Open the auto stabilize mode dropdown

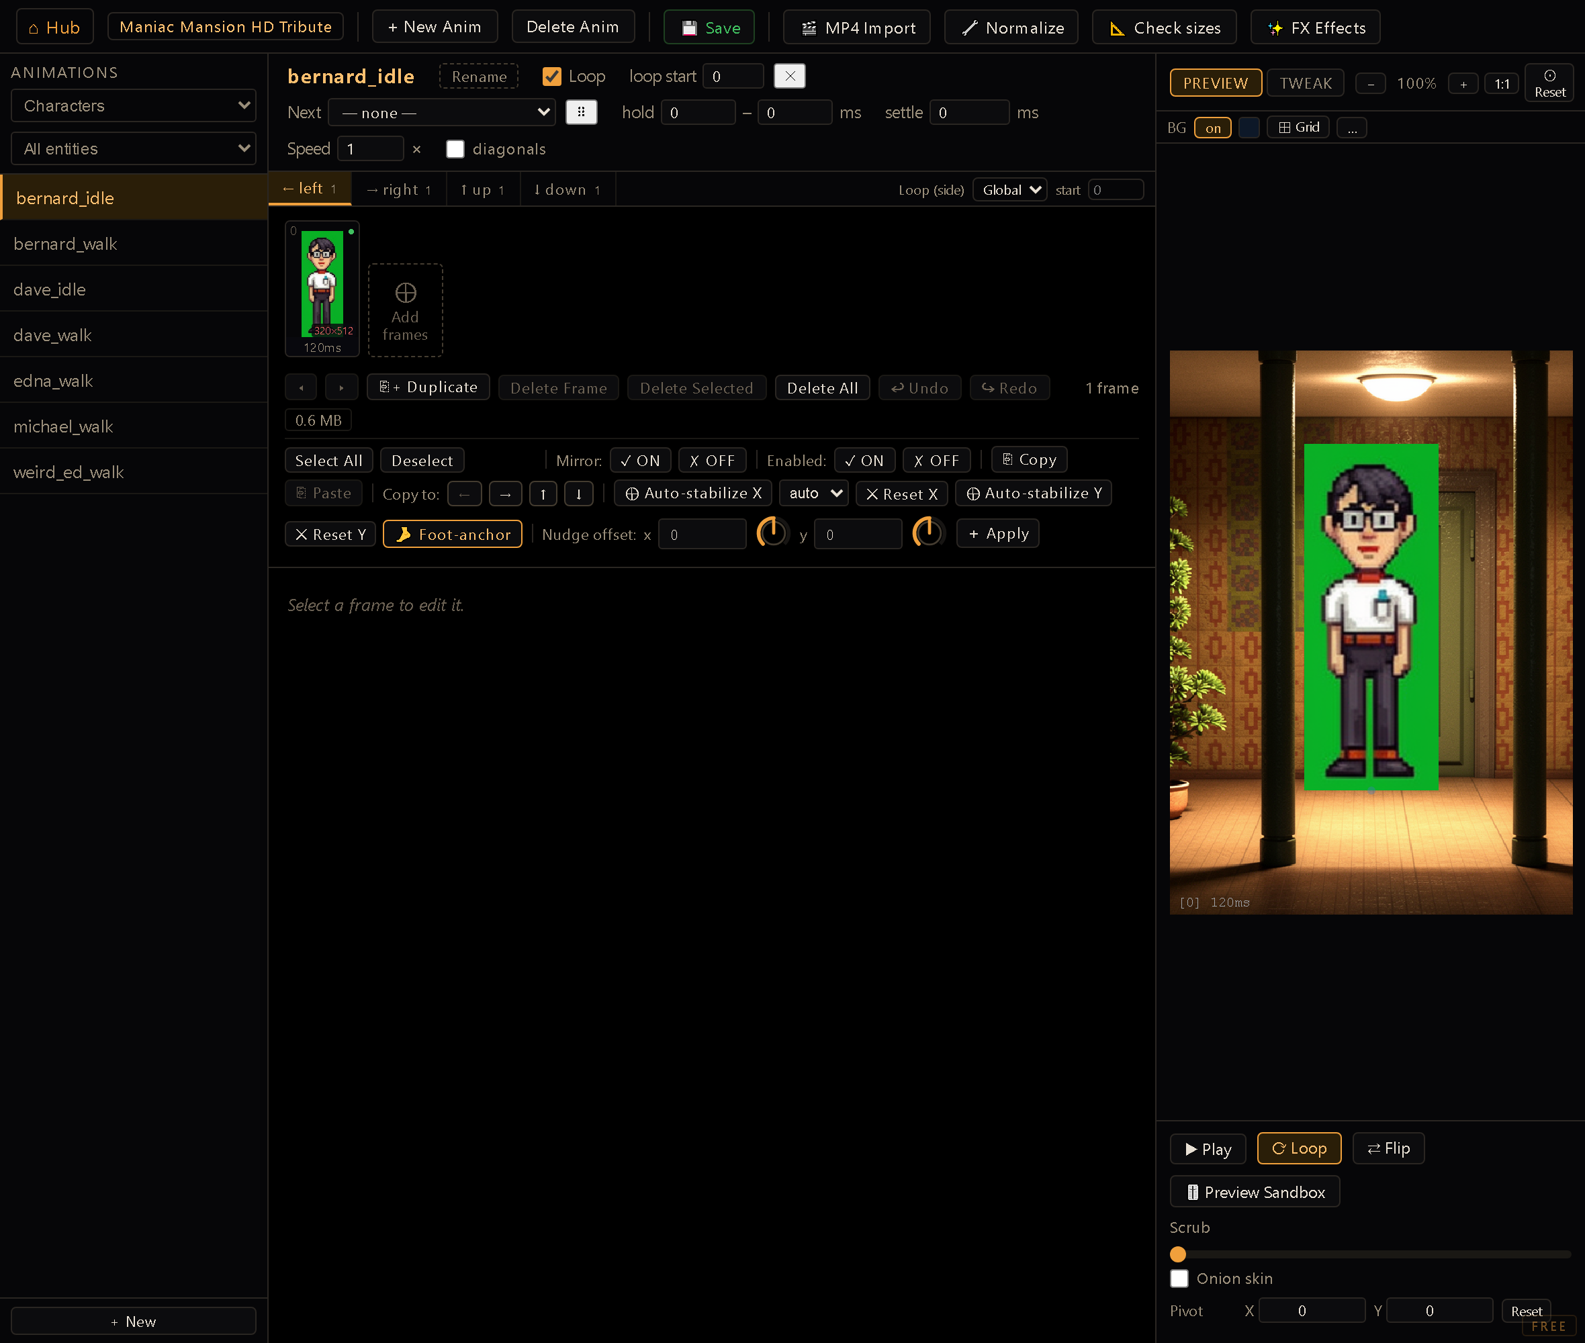814,494
